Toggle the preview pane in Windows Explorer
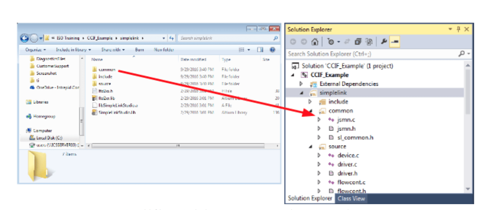Image resolution: width=491 pixels, height=210 pixels. click(x=261, y=50)
